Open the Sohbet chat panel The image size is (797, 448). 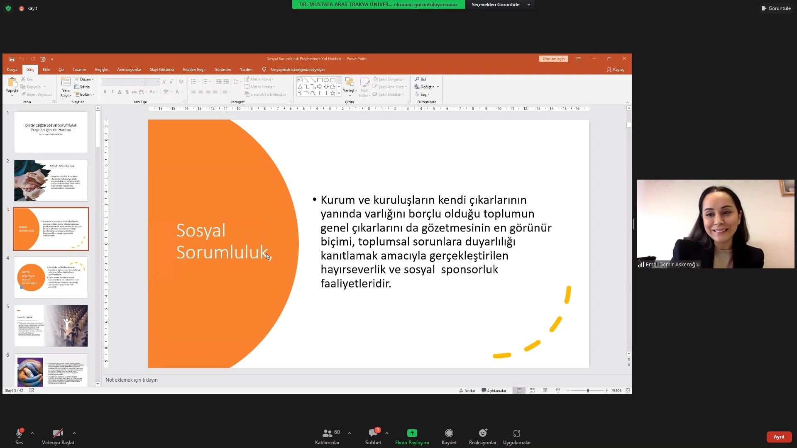tap(373, 437)
